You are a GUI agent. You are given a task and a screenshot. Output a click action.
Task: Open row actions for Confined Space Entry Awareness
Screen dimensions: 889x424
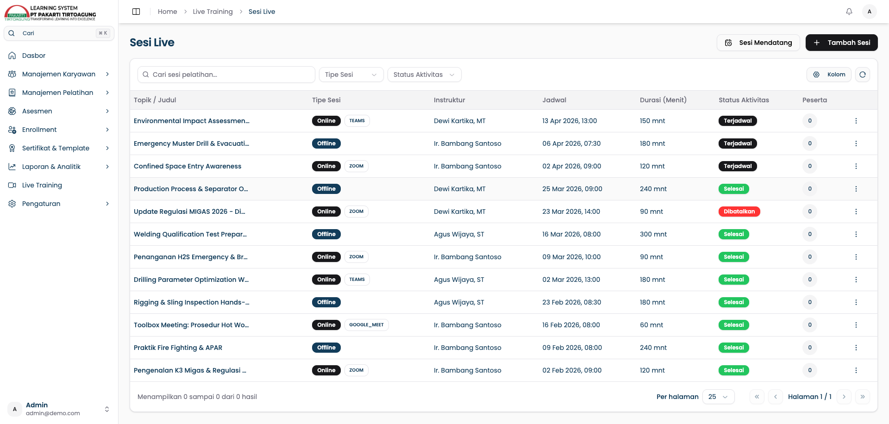856,166
